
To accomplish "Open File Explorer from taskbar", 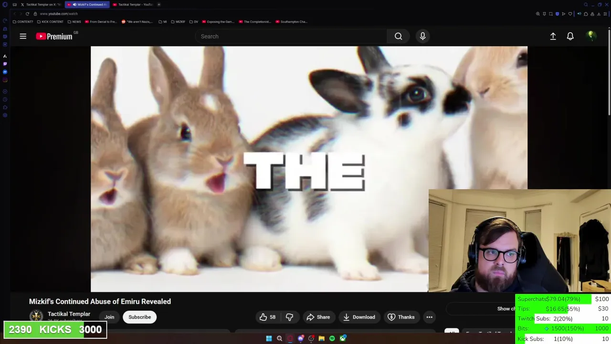I will coord(322,338).
